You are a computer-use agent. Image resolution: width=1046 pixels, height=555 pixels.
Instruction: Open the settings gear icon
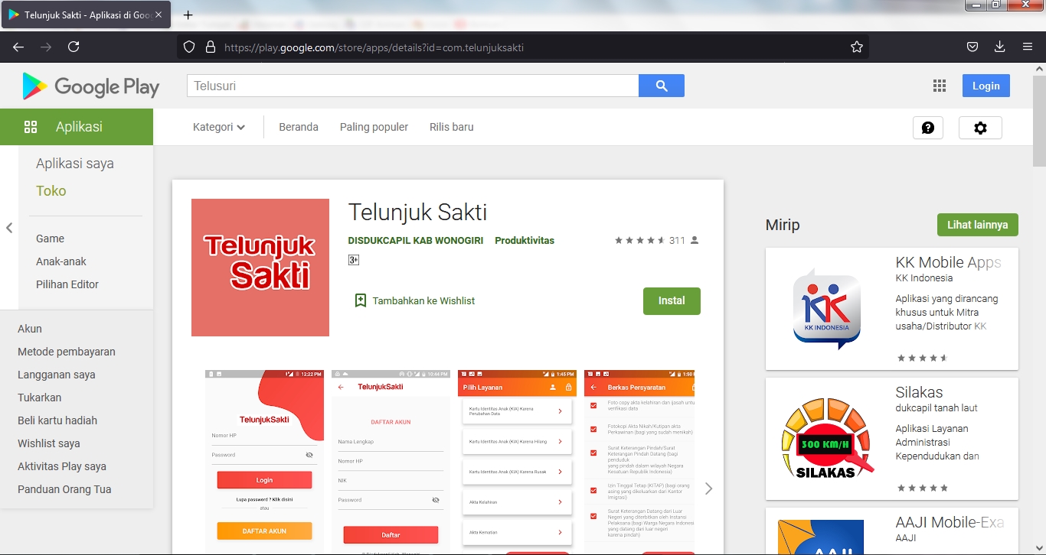[x=980, y=128]
